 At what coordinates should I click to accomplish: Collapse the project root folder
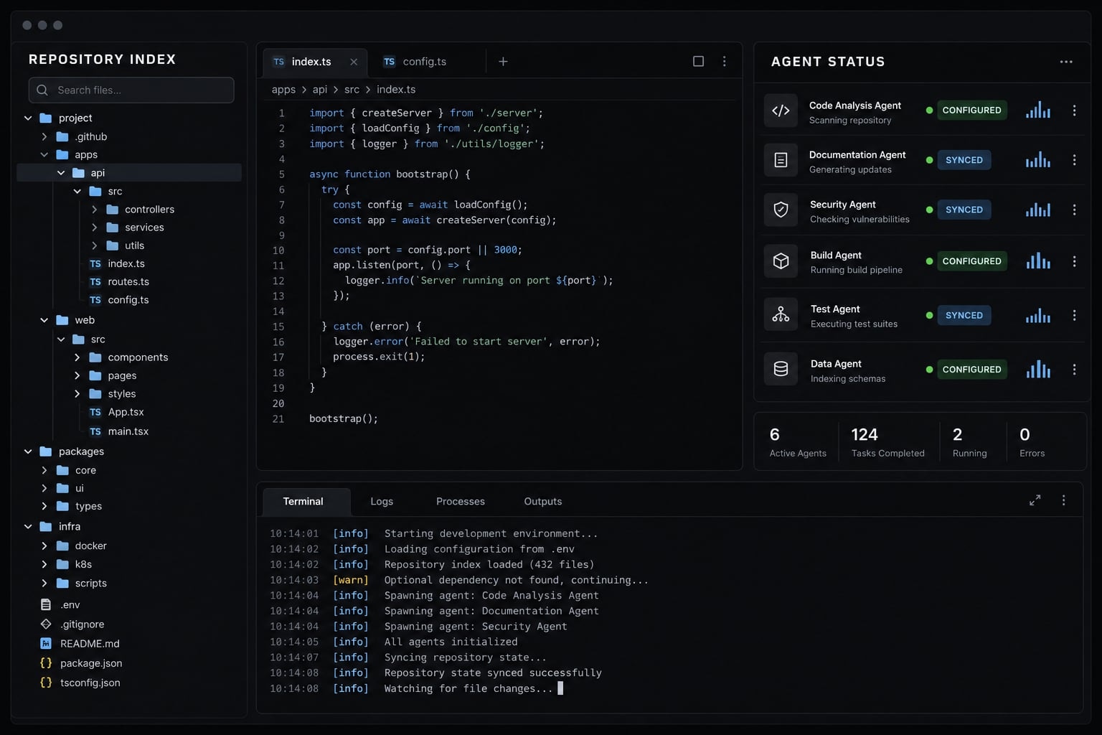click(x=28, y=118)
